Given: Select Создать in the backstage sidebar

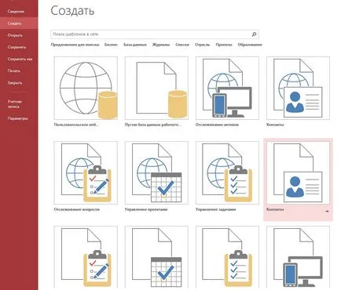Looking at the screenshot, I should pos(19,24).
